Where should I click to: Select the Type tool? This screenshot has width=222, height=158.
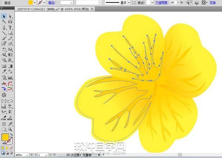pos(10,27)
